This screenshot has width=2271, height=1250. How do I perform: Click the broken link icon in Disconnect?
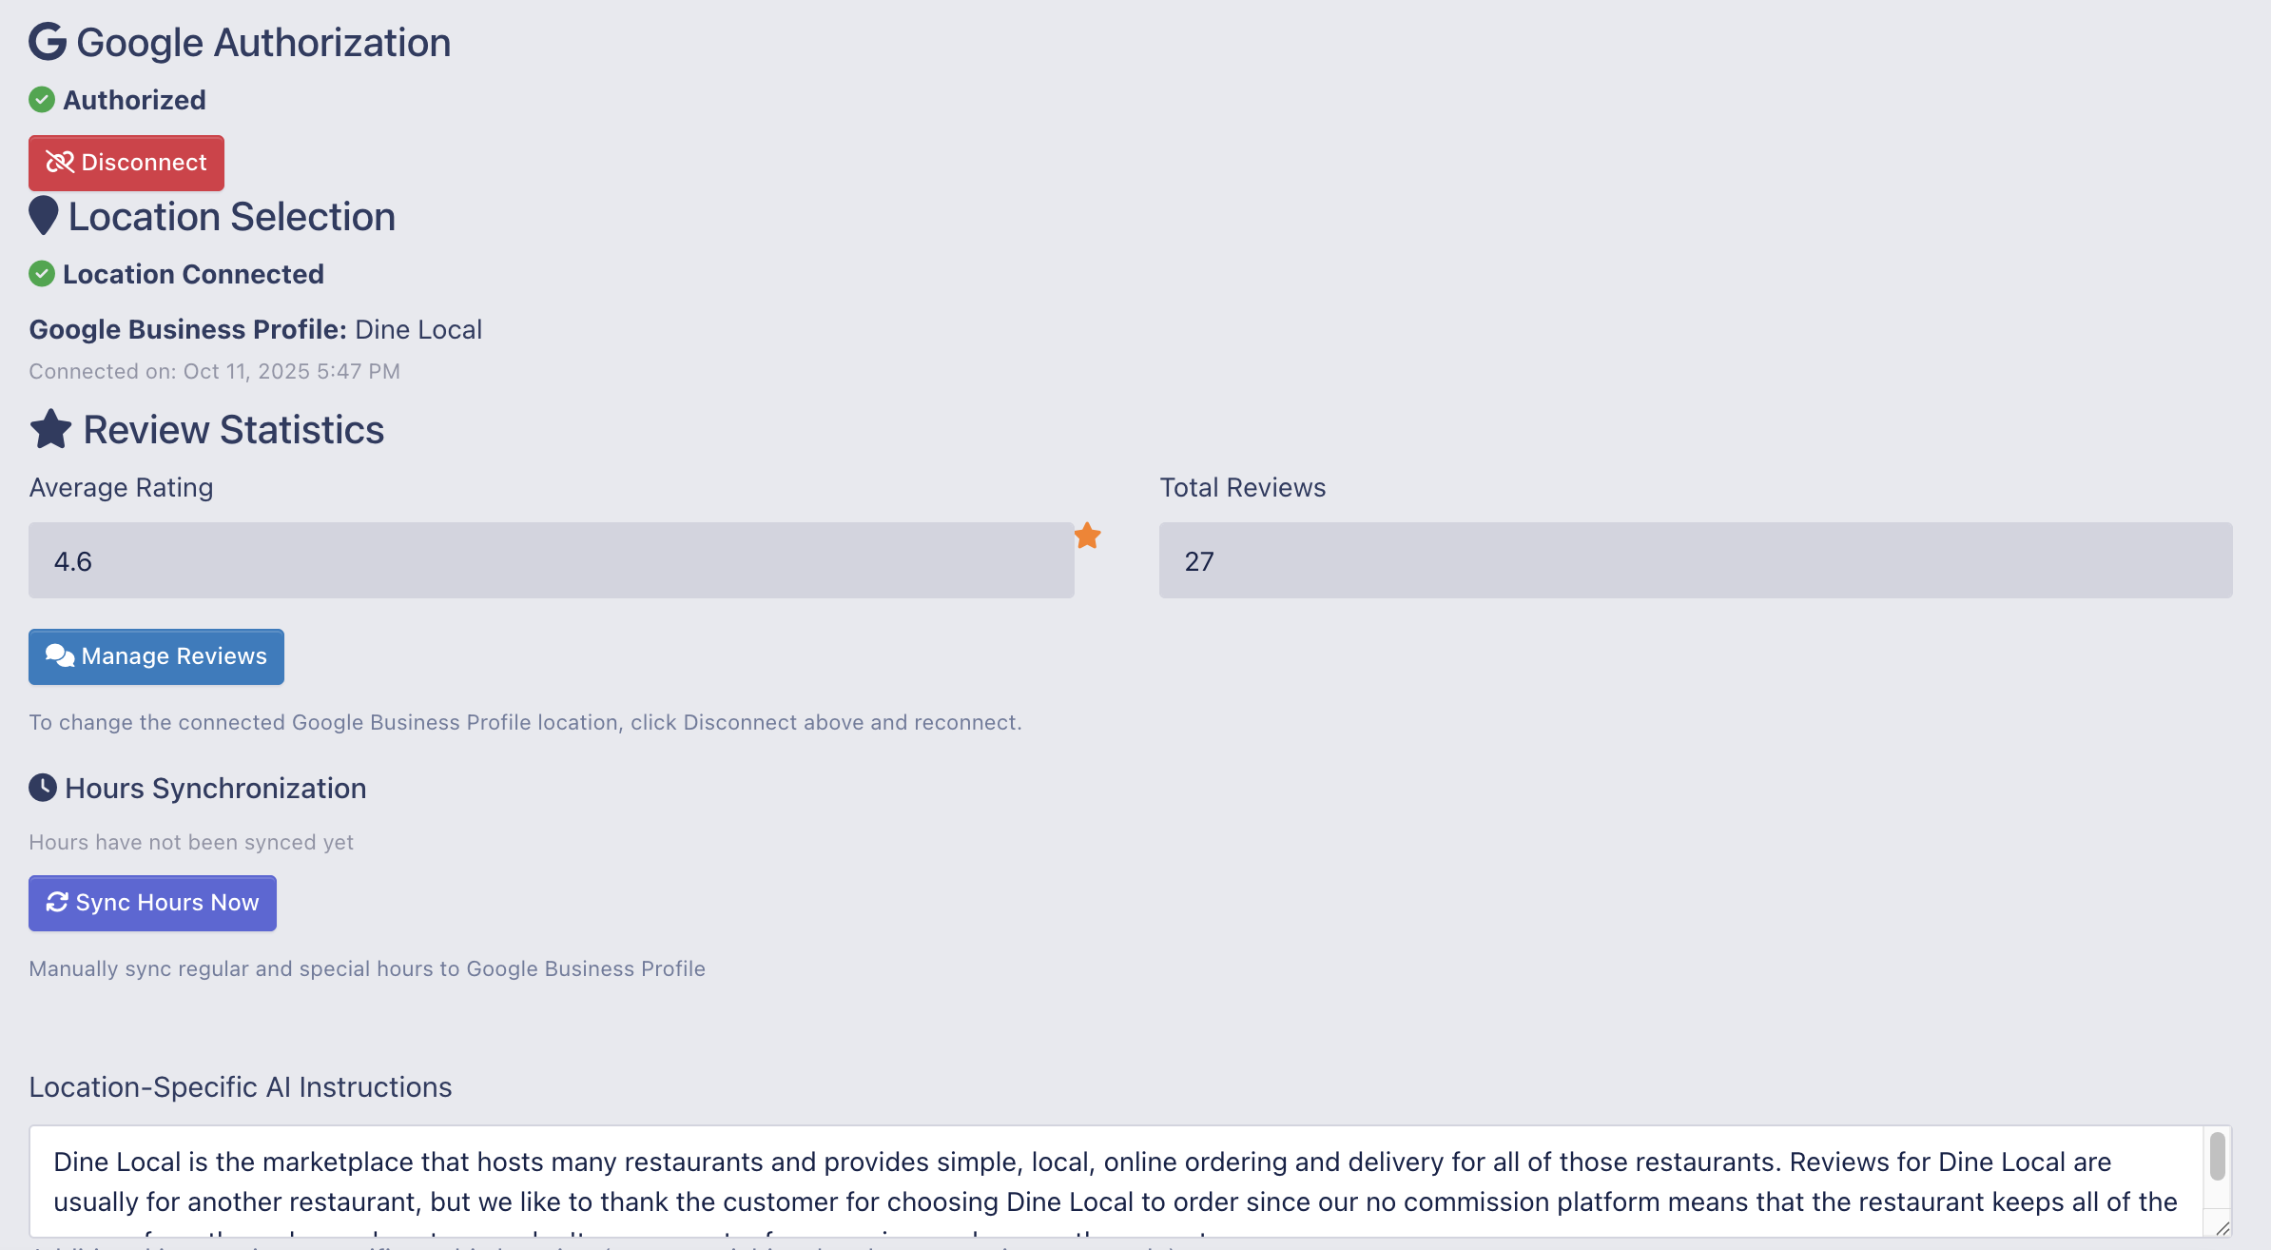[60, 163]
